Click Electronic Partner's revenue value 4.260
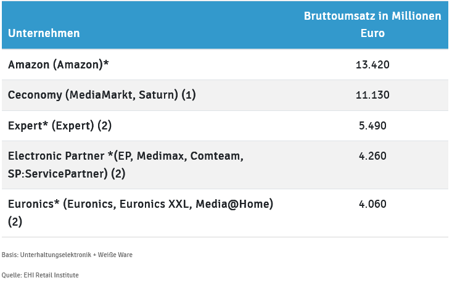 click(x=372, y=157)
